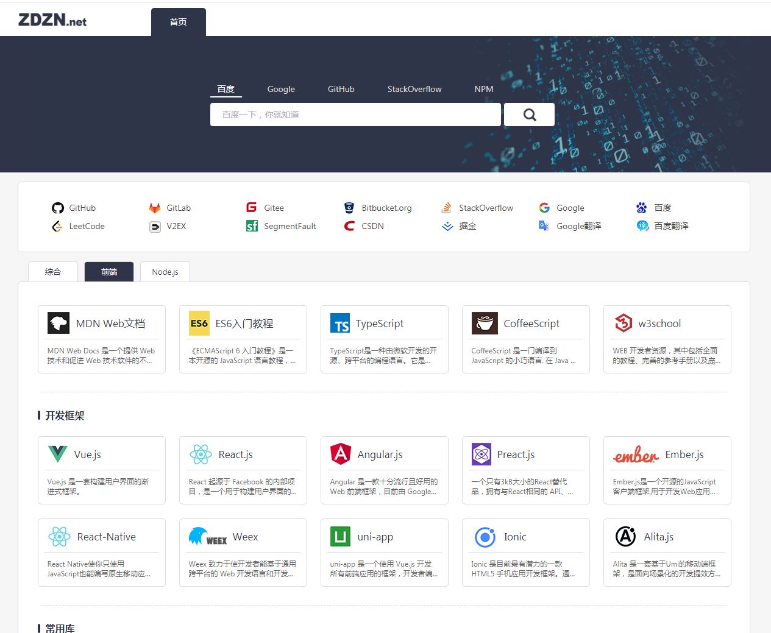Screen dimensions: 771x633
Task: Open the Bitbucket.org text link
Action: coord(386,208)
